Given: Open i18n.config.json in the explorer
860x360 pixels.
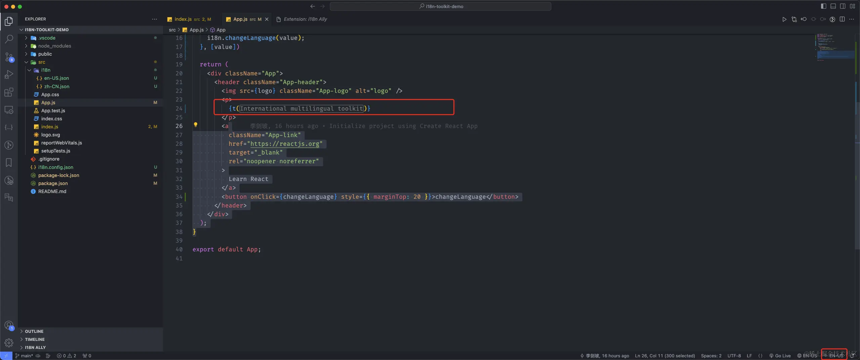Looking at the screenshot, I should [90, 167].
